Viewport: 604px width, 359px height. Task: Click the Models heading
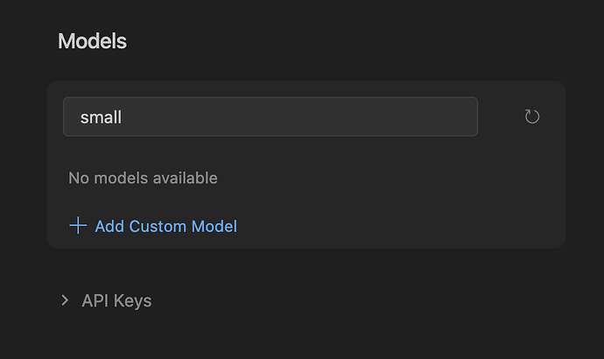(x=92, y=41)
